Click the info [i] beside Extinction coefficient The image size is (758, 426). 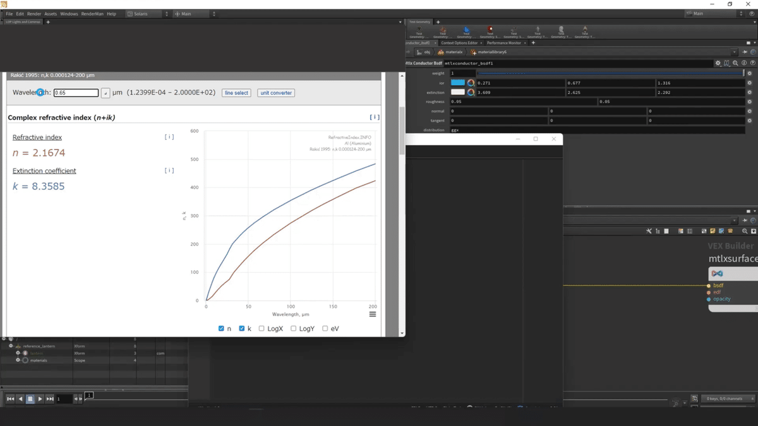pos(169,170)
